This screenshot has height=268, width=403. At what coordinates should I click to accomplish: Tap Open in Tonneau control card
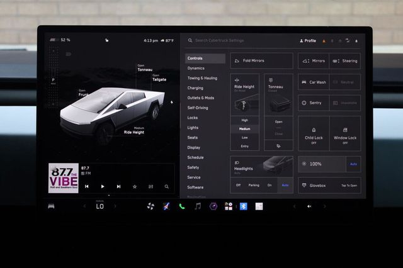click(278, 122)
